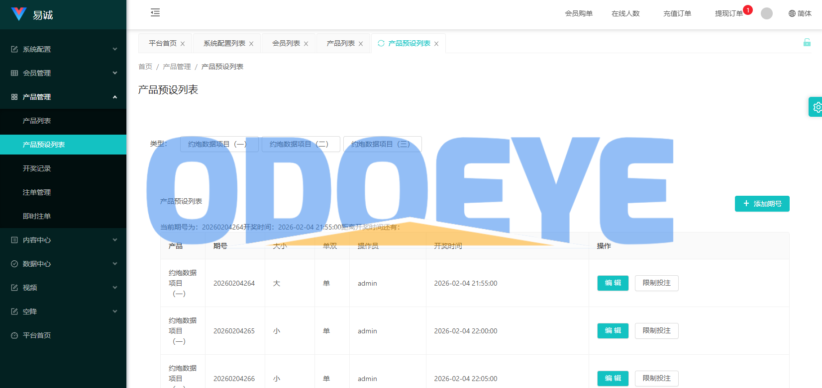Click the 首页 breadcrumb link
The width and height of the screenshot is (822, 388).
point(145,67)
